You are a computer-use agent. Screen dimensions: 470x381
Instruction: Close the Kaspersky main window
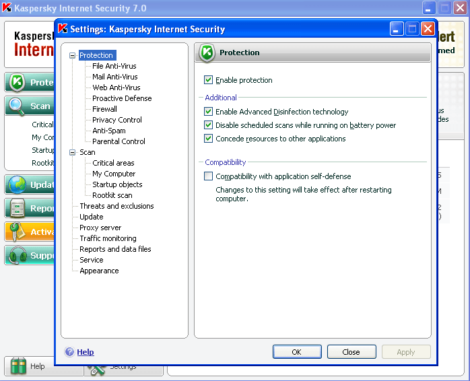point(460,8)
